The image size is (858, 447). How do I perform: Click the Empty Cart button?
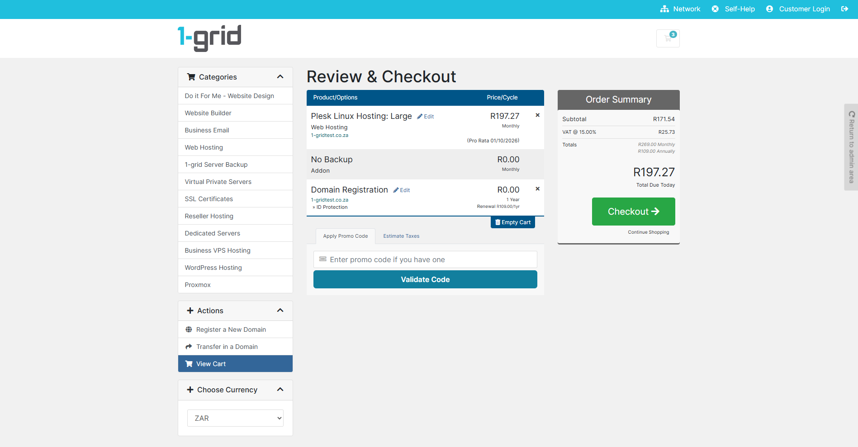[x=513, y=222]
